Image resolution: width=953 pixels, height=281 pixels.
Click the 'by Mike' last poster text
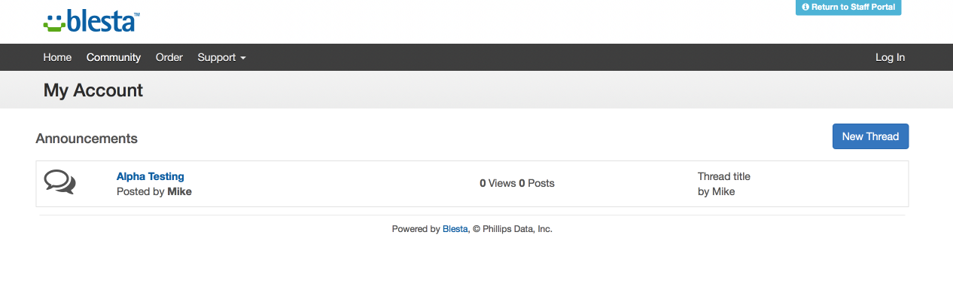(x=717, y=191)
